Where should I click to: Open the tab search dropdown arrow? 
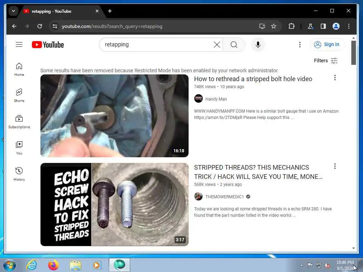pyautogui.click(x=13, y=11)
